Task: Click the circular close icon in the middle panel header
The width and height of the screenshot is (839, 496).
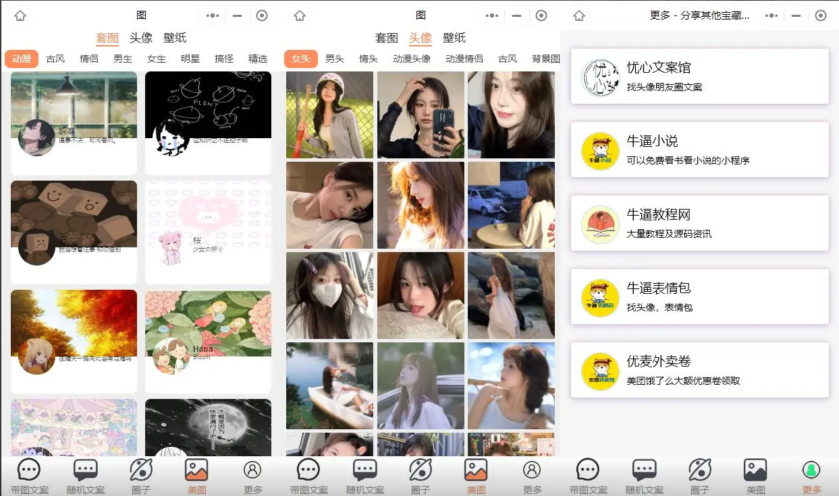Action: [x=541, y=15]
